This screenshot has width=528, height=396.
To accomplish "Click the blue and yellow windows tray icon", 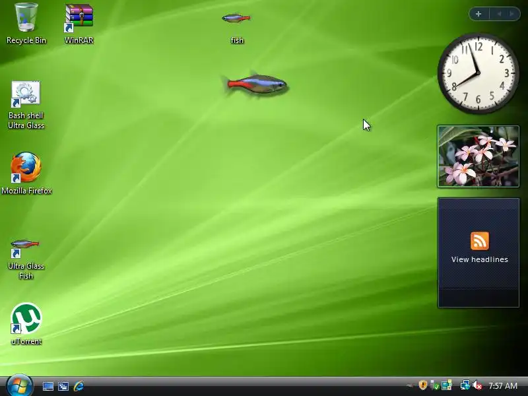I will (447, 385).
